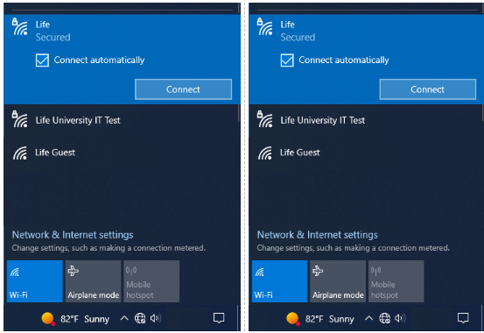Click network globe icon on left taskbar
This screenshot has height=333, width=484.
(x=140, y=318)
